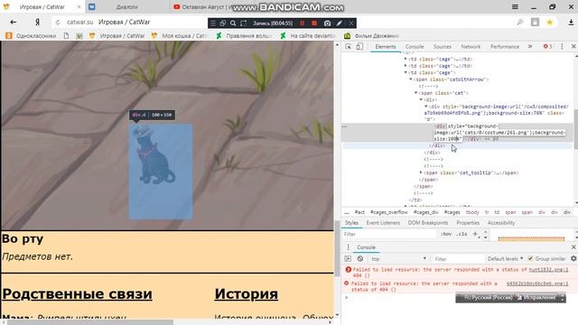Open the Yandex home Я icon
The height and width of the screenshot is (325, 578).
click(x=37, y=22)
